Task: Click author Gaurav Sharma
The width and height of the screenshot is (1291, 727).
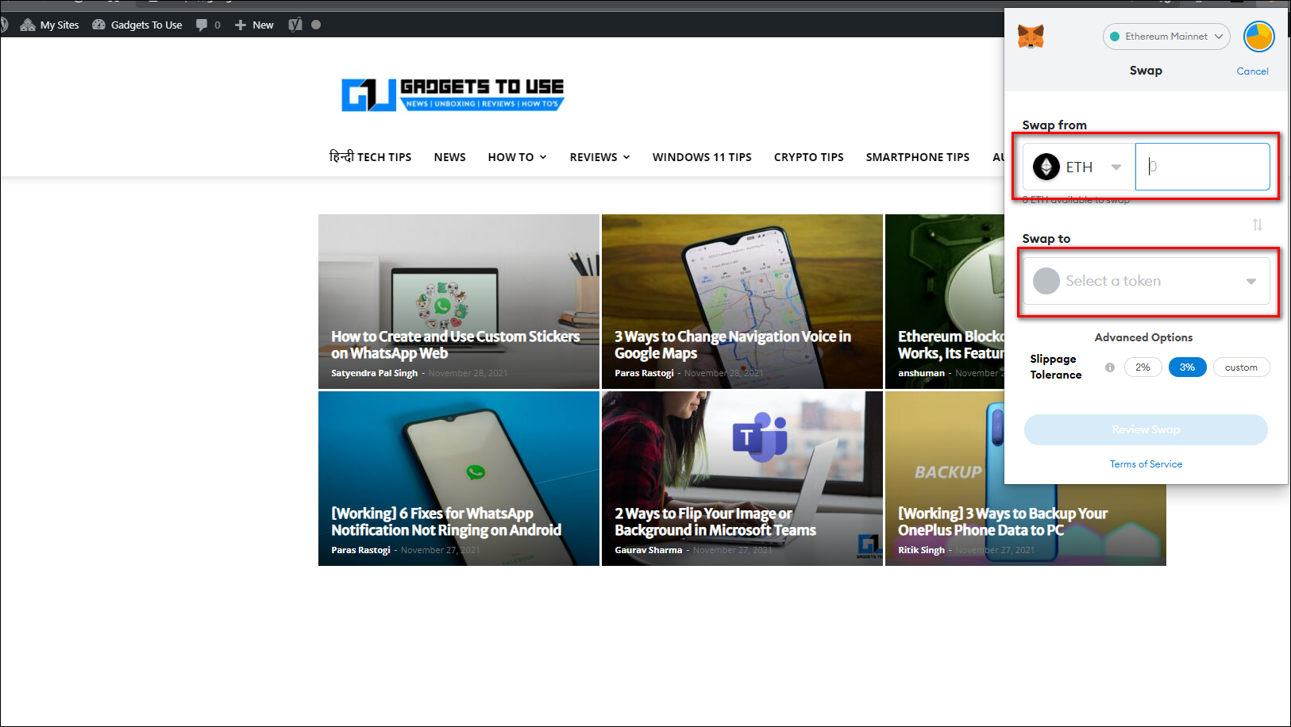Action: (x=648, y=550)
